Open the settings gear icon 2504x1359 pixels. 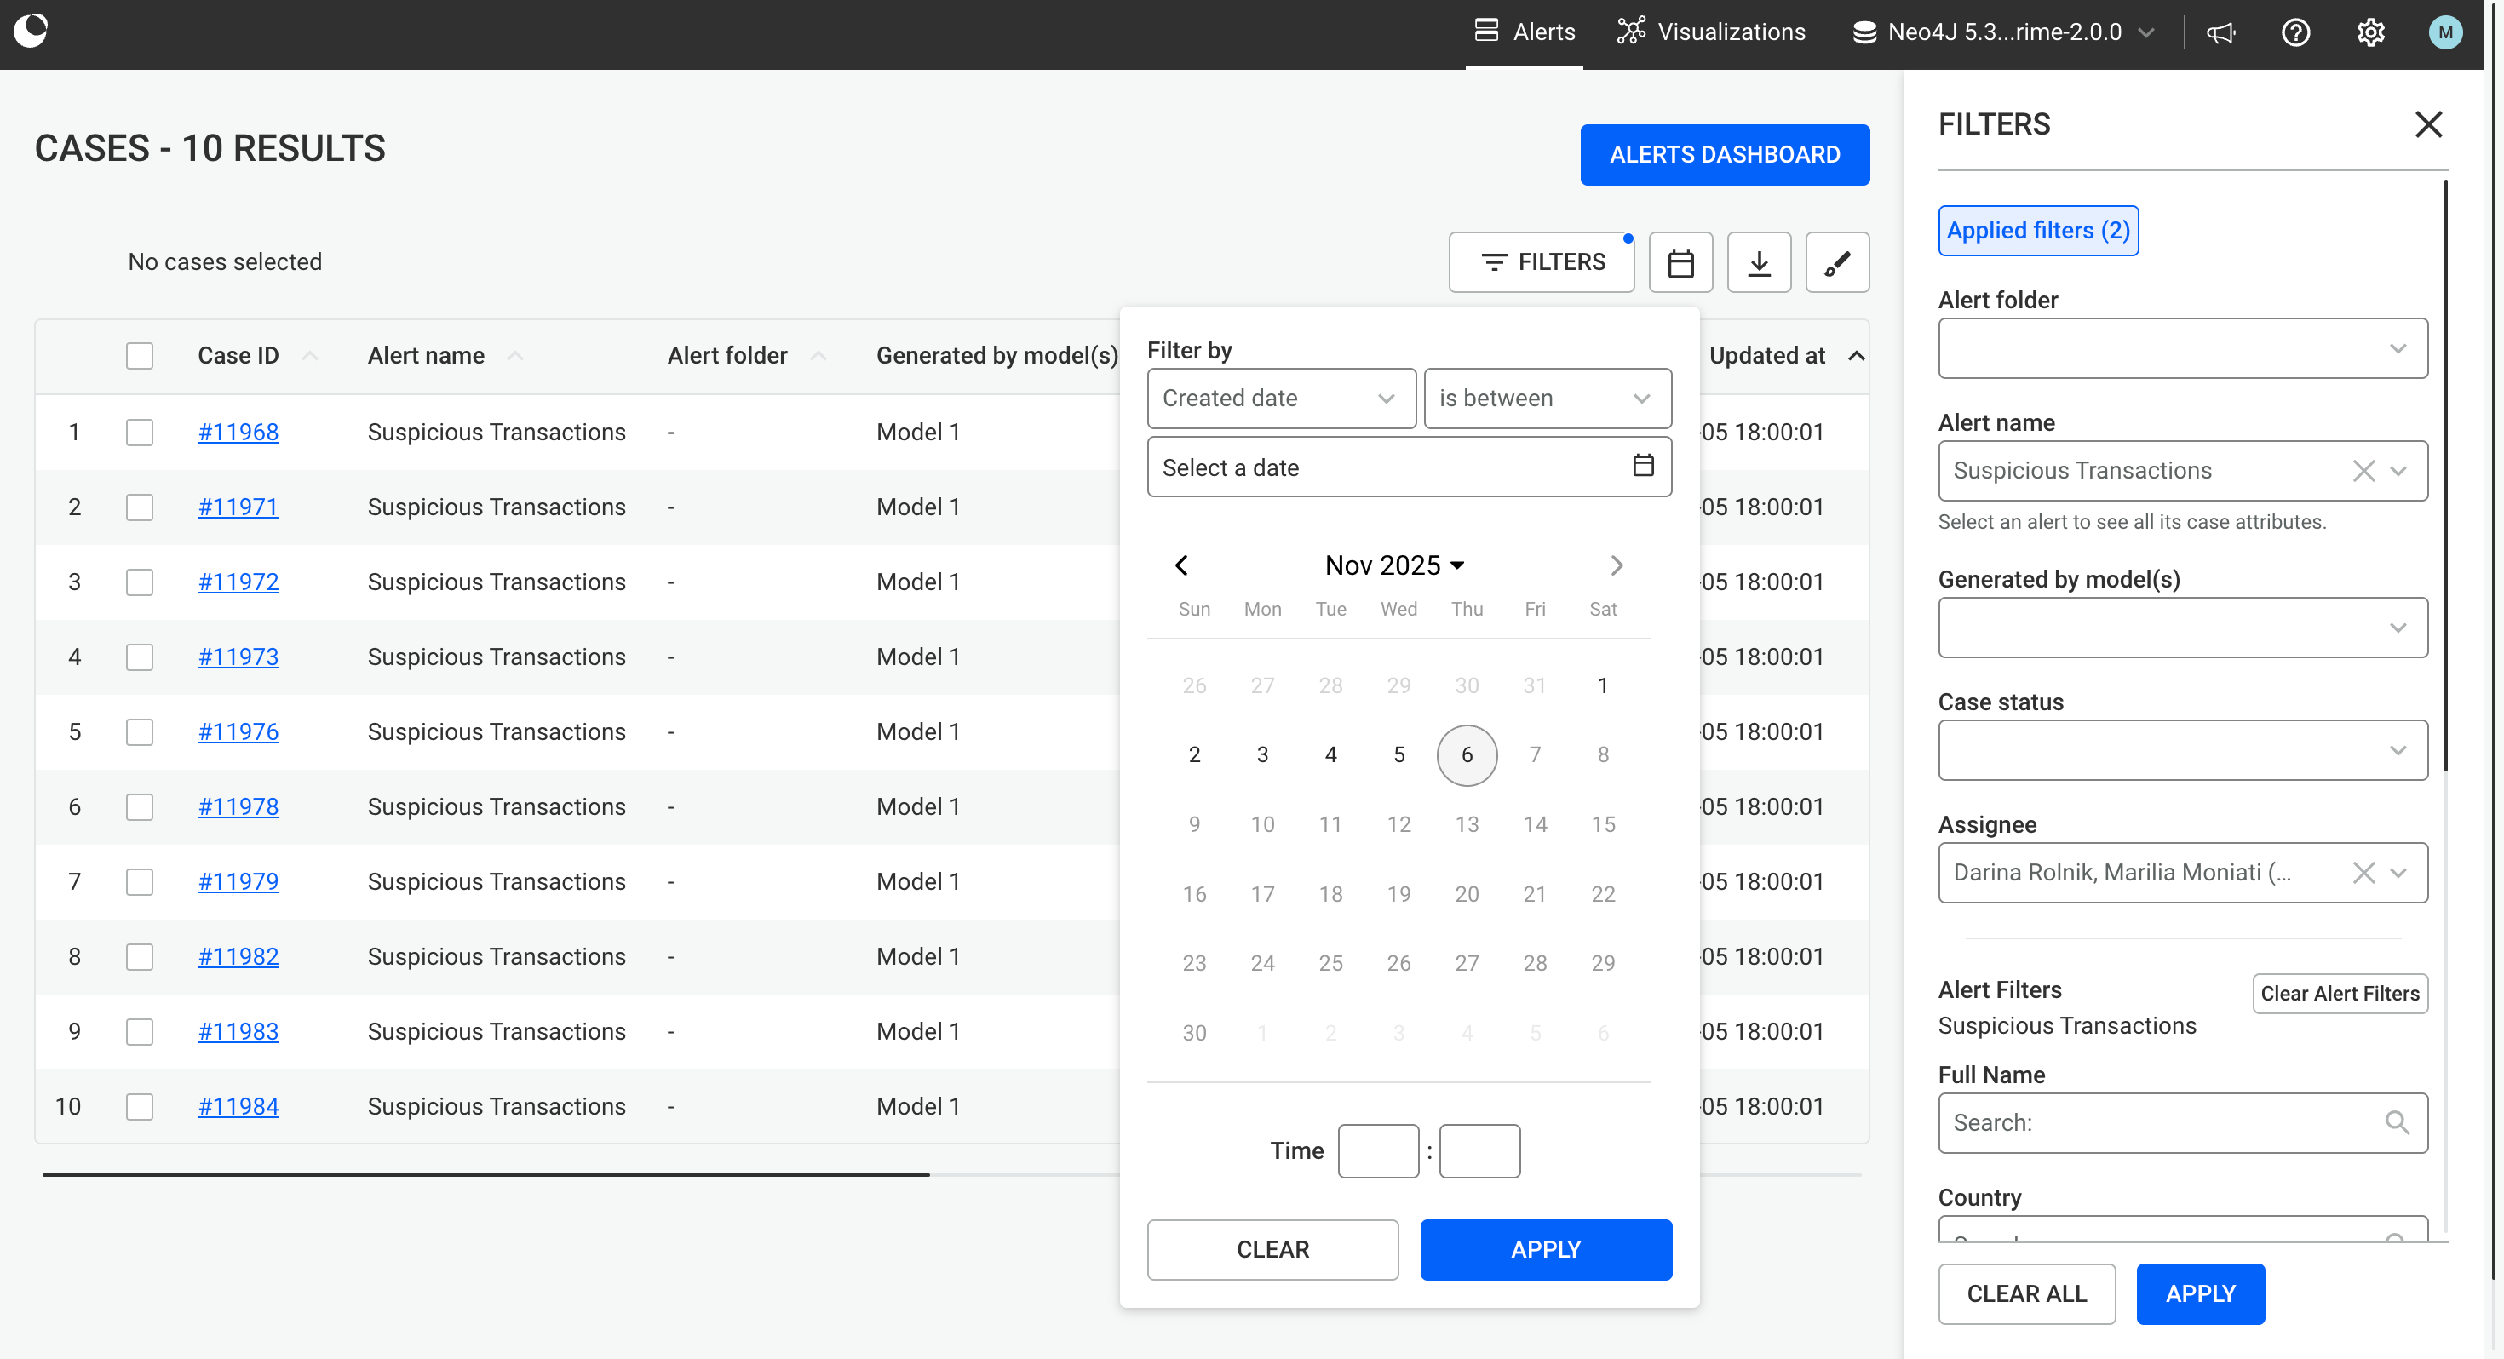2369,32
